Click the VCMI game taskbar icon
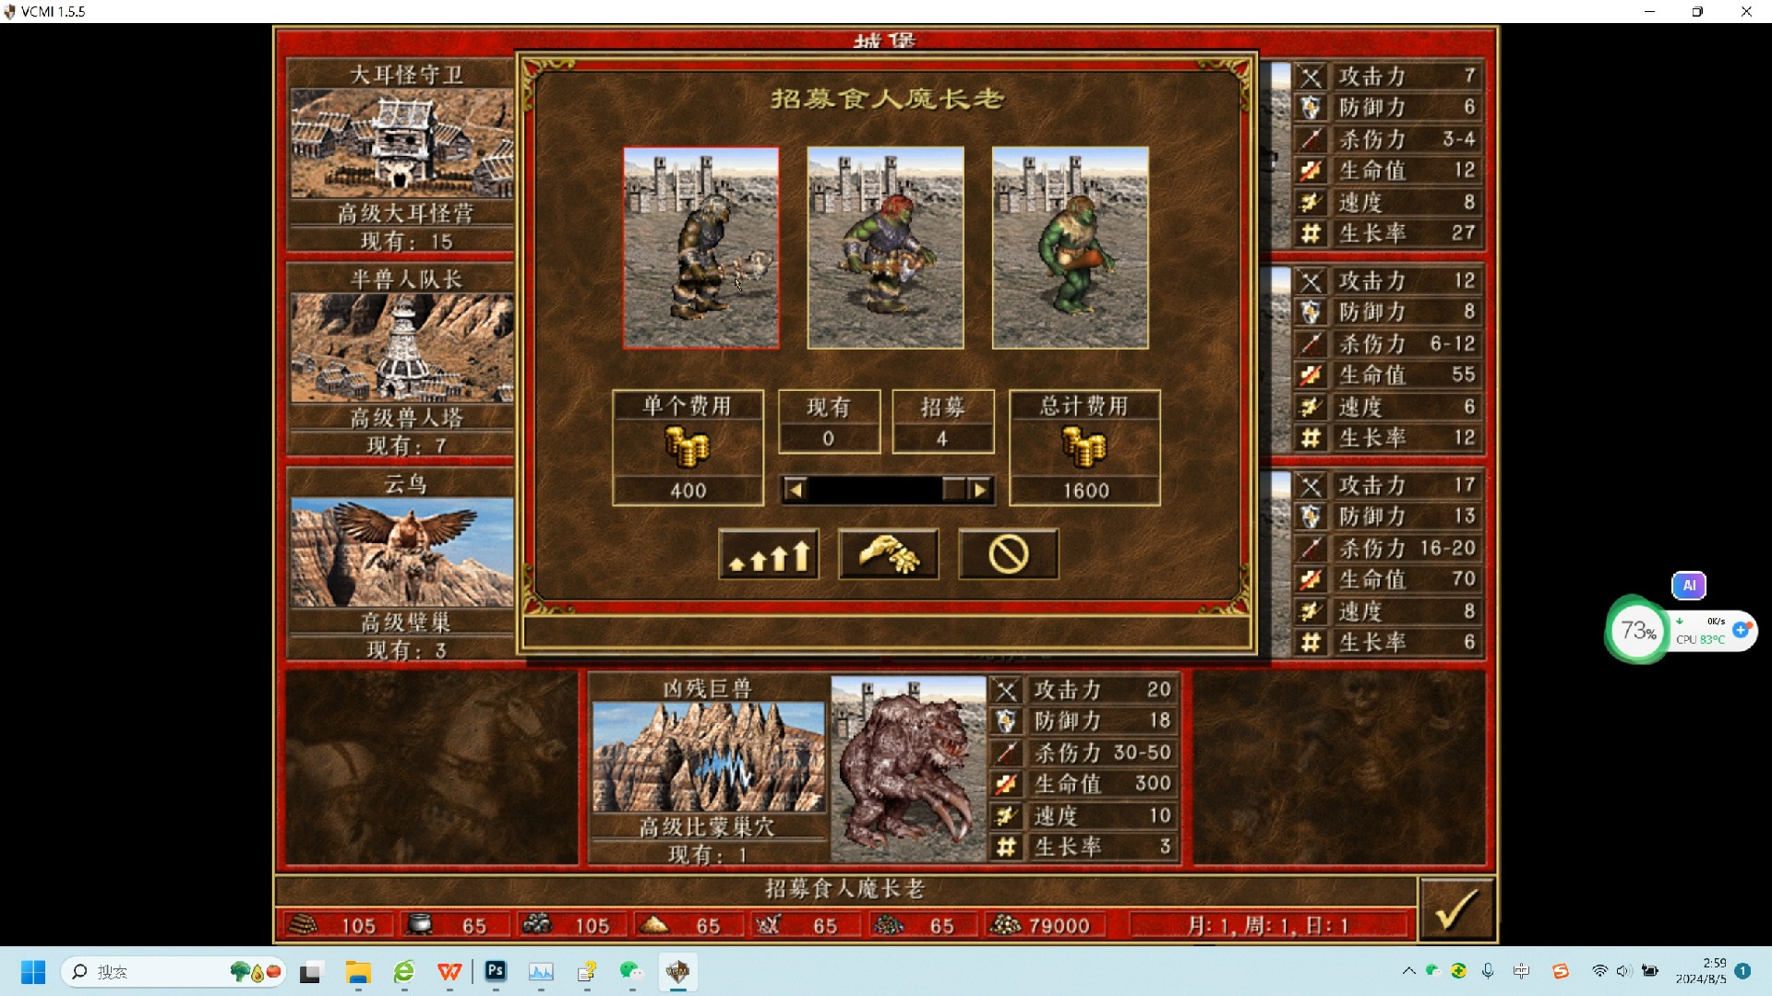The width and height of the screenshot is (1772, 996). 677,971
